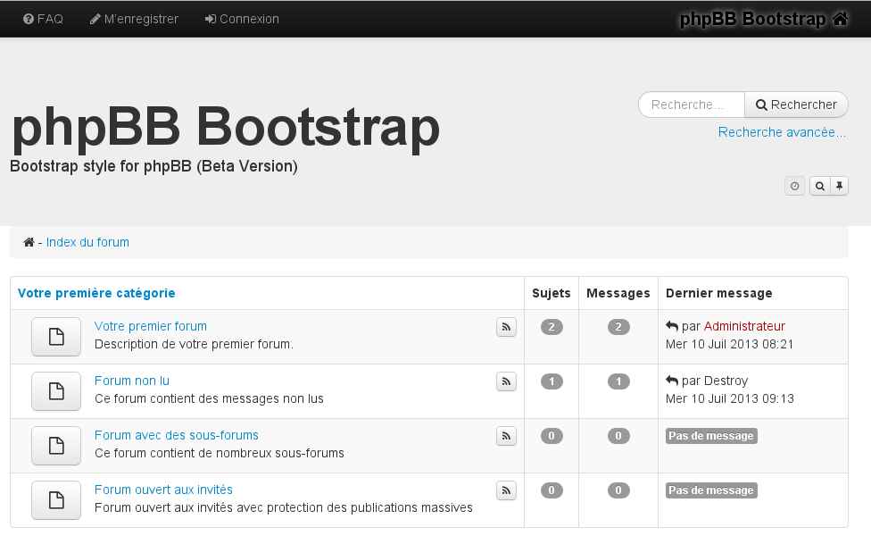Click the reply arrow beside par Administrateur
This screenshot has width=871, height=536.
(x=672, y=326)
